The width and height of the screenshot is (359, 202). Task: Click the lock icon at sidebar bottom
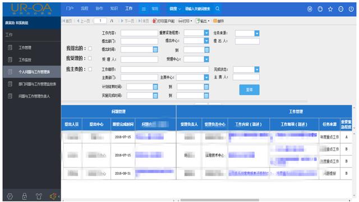(25, 196)
